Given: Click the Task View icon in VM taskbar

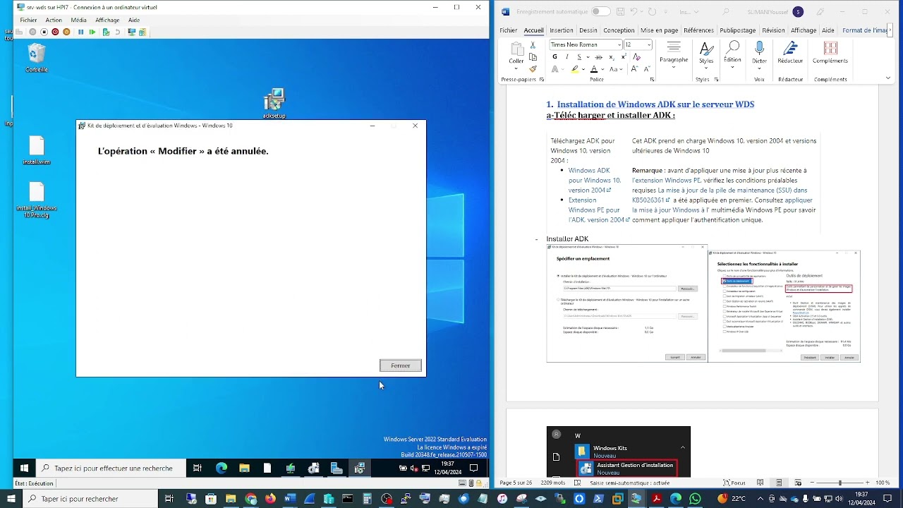Looking at the screenshot, I should [198, 468].
